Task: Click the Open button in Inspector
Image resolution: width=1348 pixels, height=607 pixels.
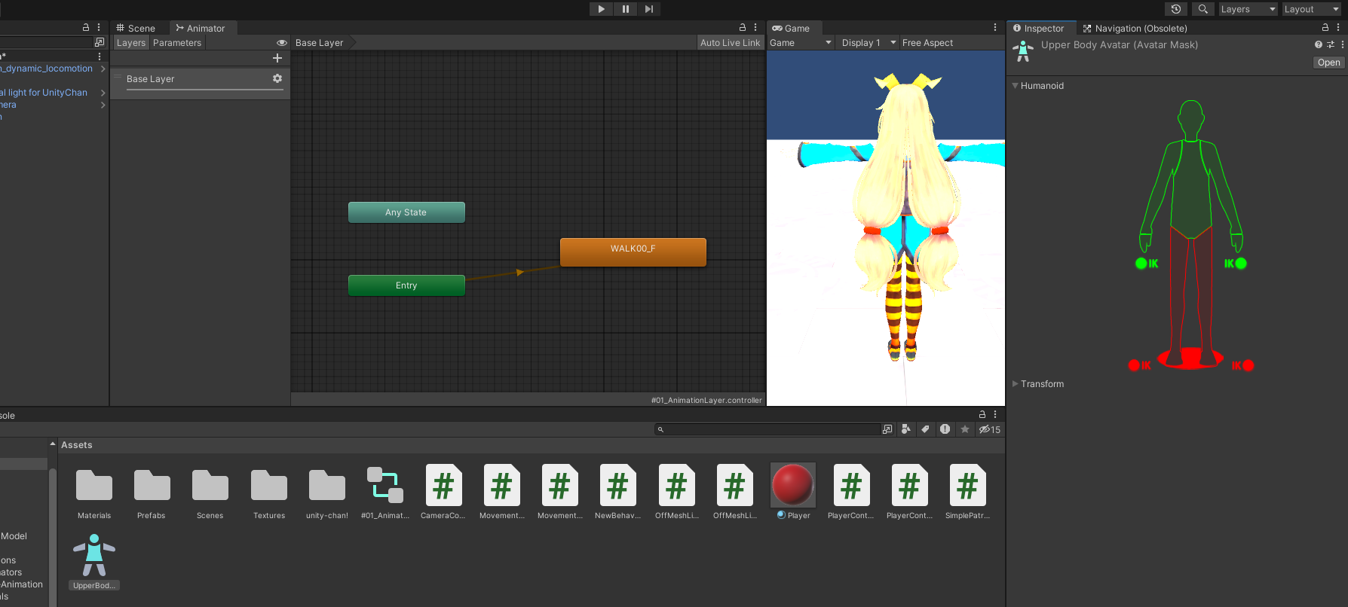Action: click(1328, 63)
